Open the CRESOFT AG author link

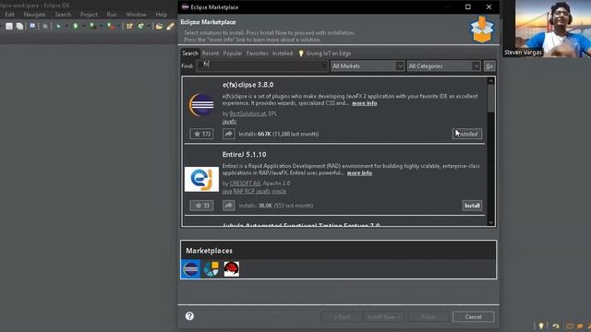coord(245,184)
